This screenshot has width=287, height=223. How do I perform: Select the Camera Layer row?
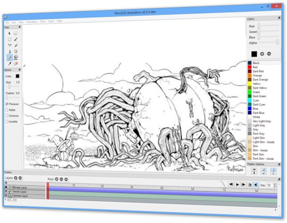click(25, 196)
